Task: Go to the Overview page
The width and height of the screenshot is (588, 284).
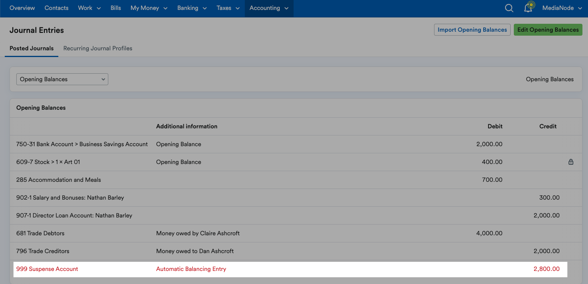Action: point(22,8)
